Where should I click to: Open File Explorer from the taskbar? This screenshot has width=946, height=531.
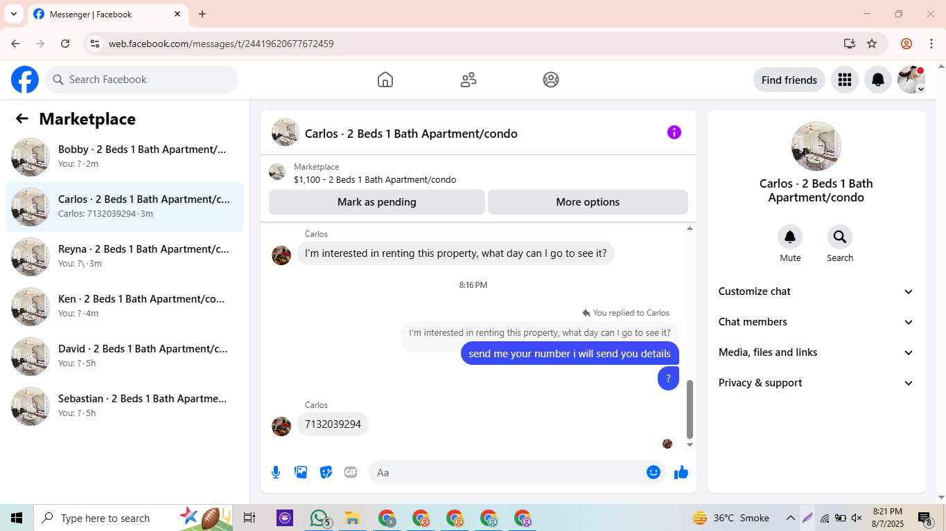click(352, 518)
